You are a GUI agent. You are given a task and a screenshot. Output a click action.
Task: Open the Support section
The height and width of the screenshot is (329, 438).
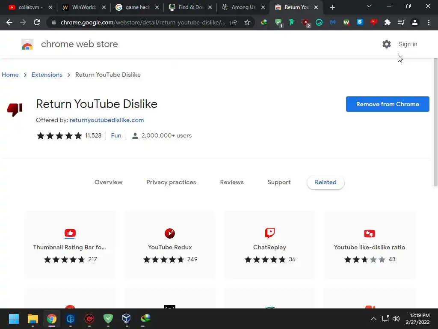pos(279,182)
